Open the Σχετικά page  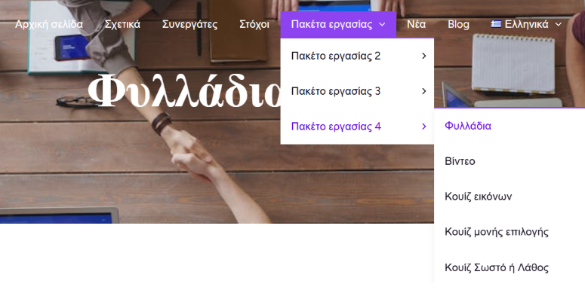coord(122,24)
